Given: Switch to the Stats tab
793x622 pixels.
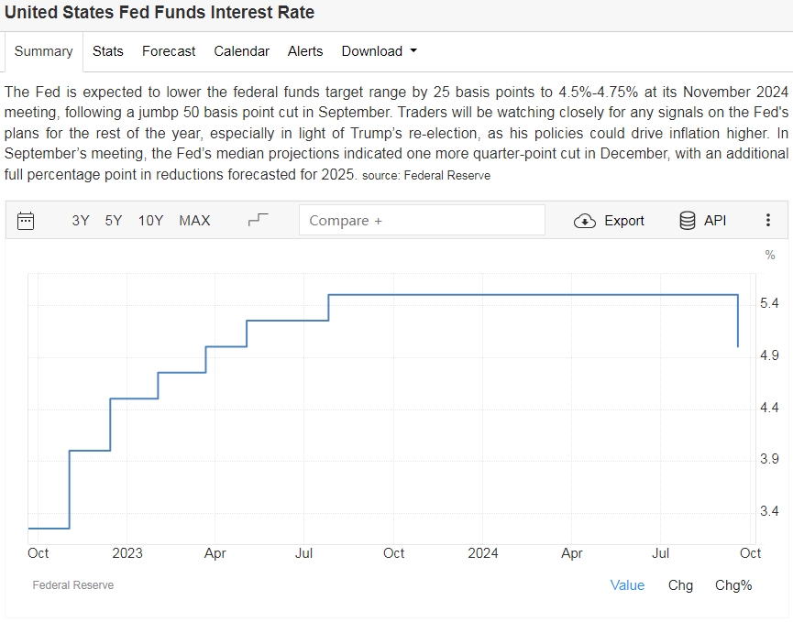Looking at the screenshot, I should coord(108,51).
